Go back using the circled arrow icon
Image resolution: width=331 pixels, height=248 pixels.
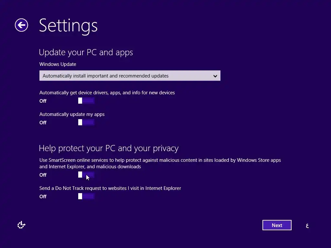tap(21, 25)
